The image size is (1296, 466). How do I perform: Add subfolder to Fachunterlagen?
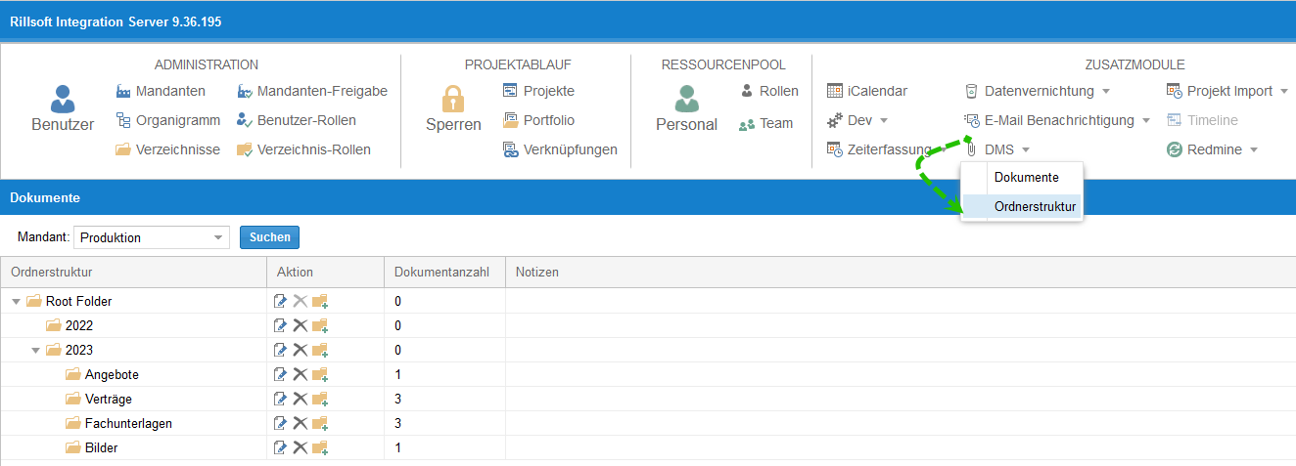tap(320, 423)
